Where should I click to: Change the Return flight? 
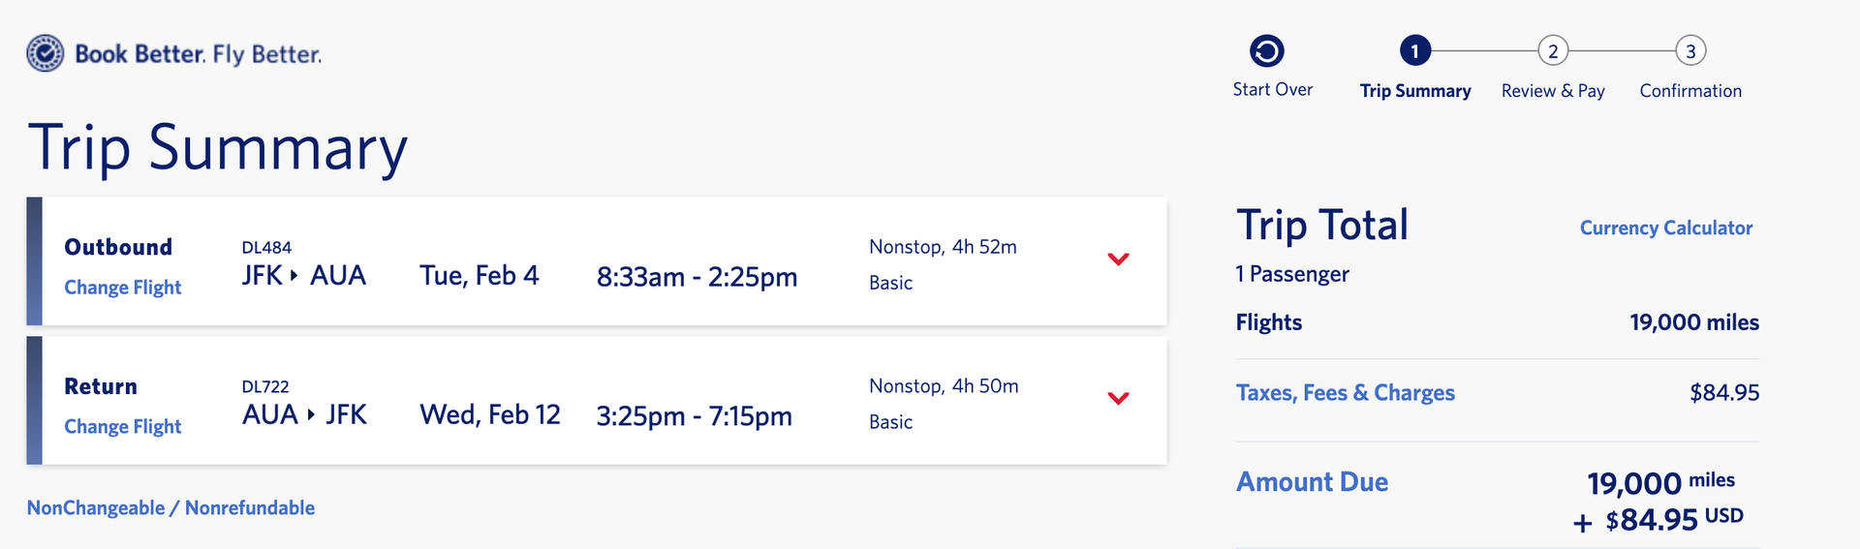coord(123,427)
